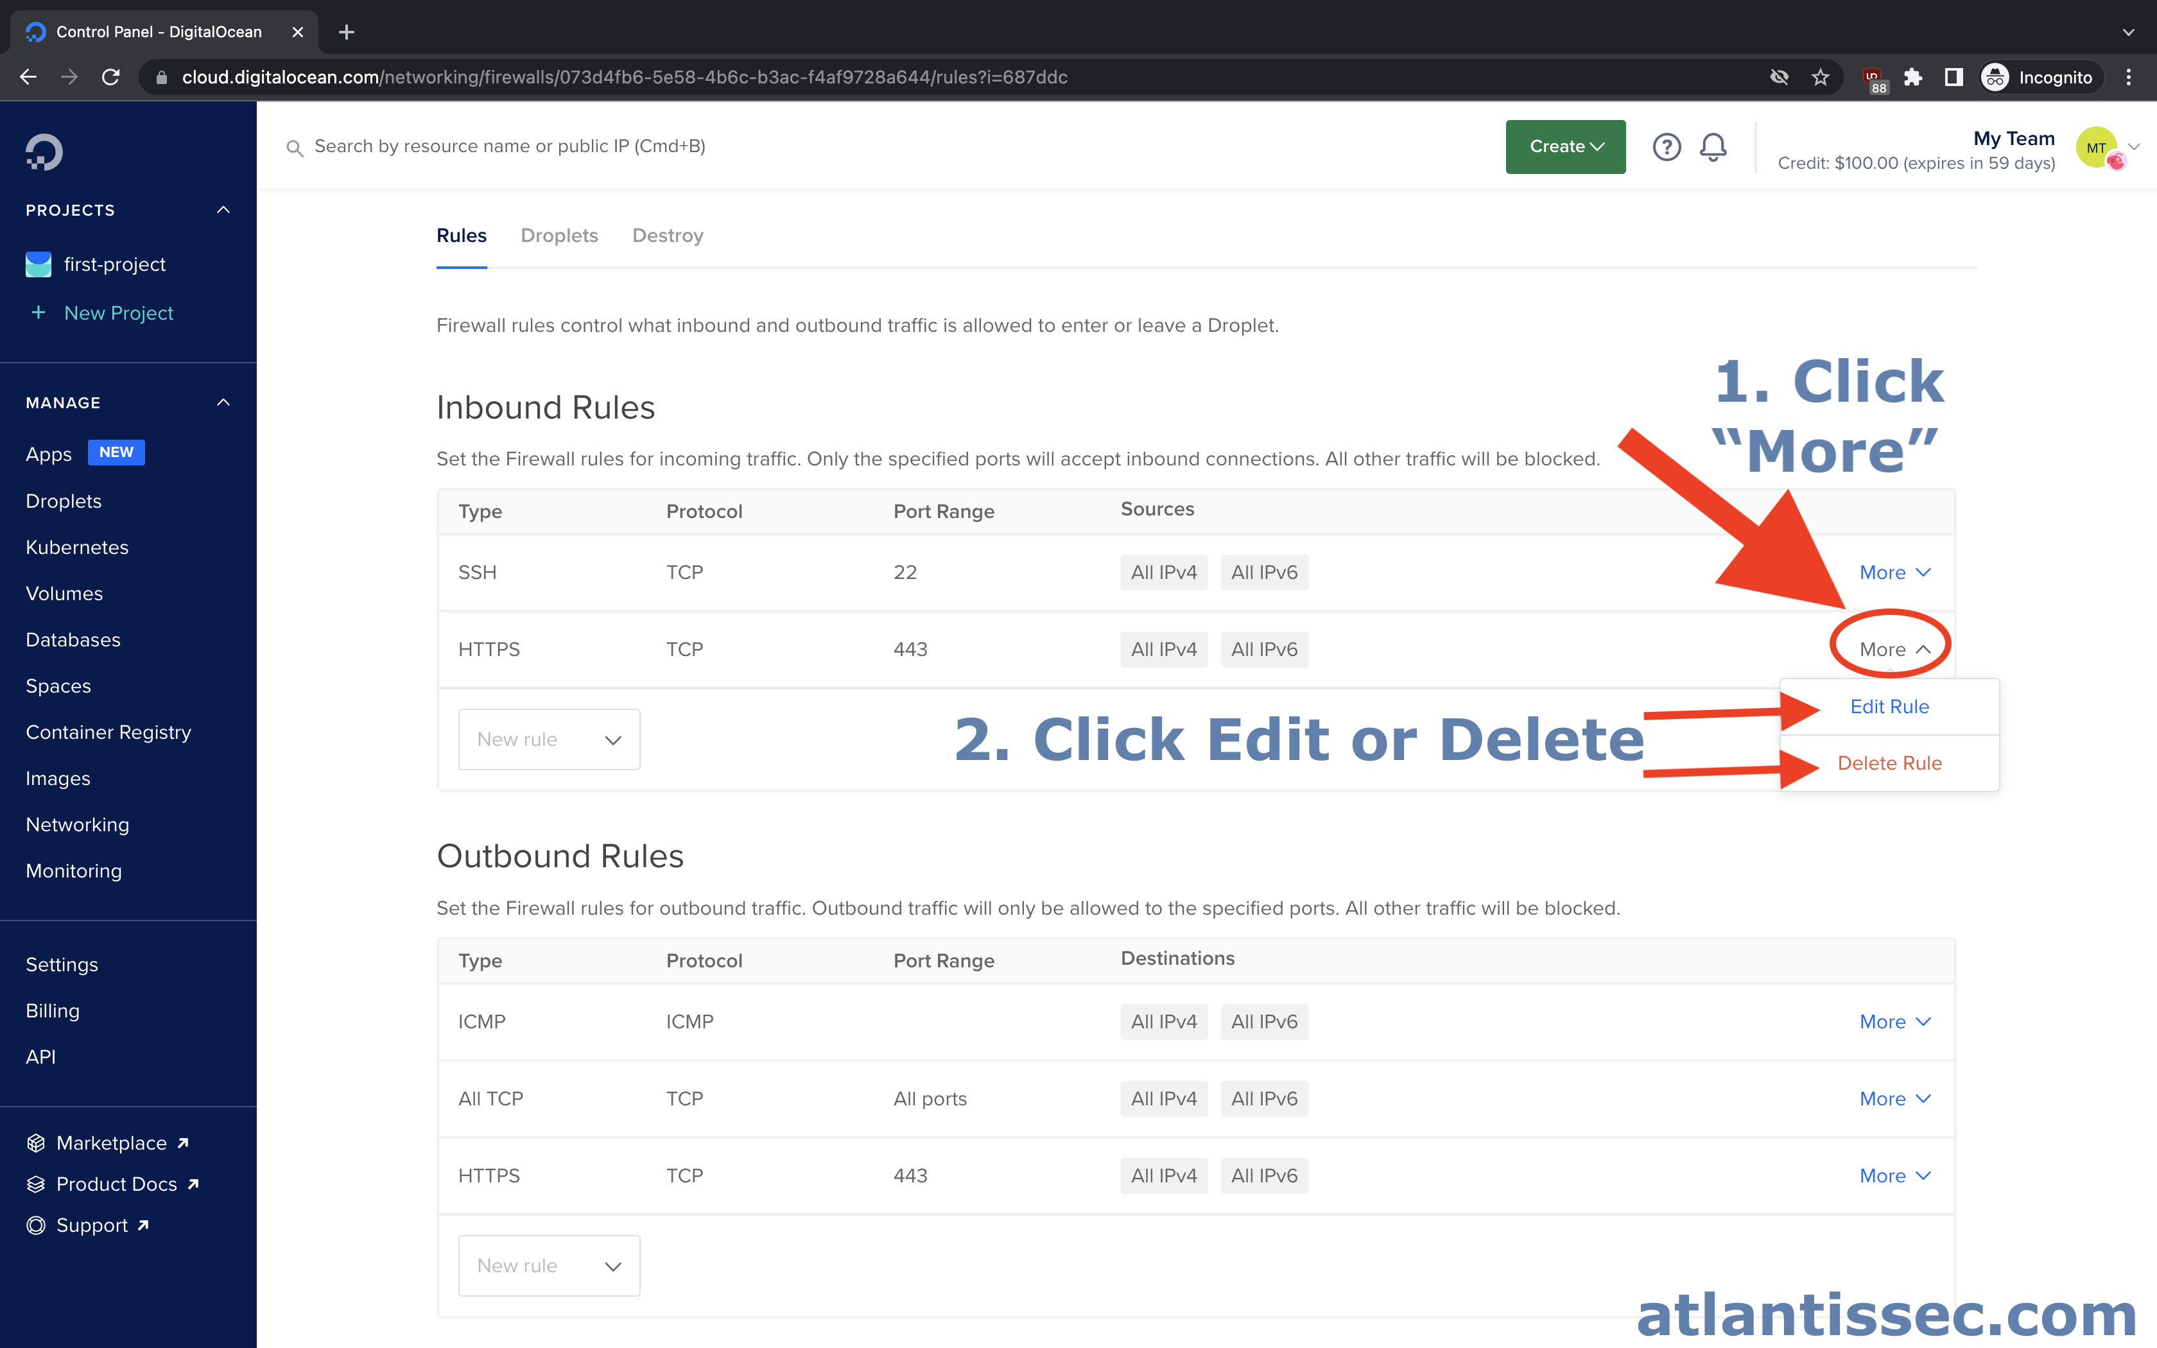Open a new browser tab
Image resolution: width=2157 pixels, height=1348 pixels.
(x=347, y=32)
